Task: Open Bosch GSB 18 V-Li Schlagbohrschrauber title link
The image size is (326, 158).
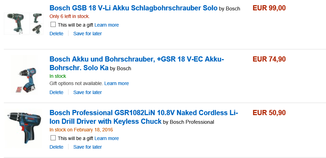Action: click(133, 8)
